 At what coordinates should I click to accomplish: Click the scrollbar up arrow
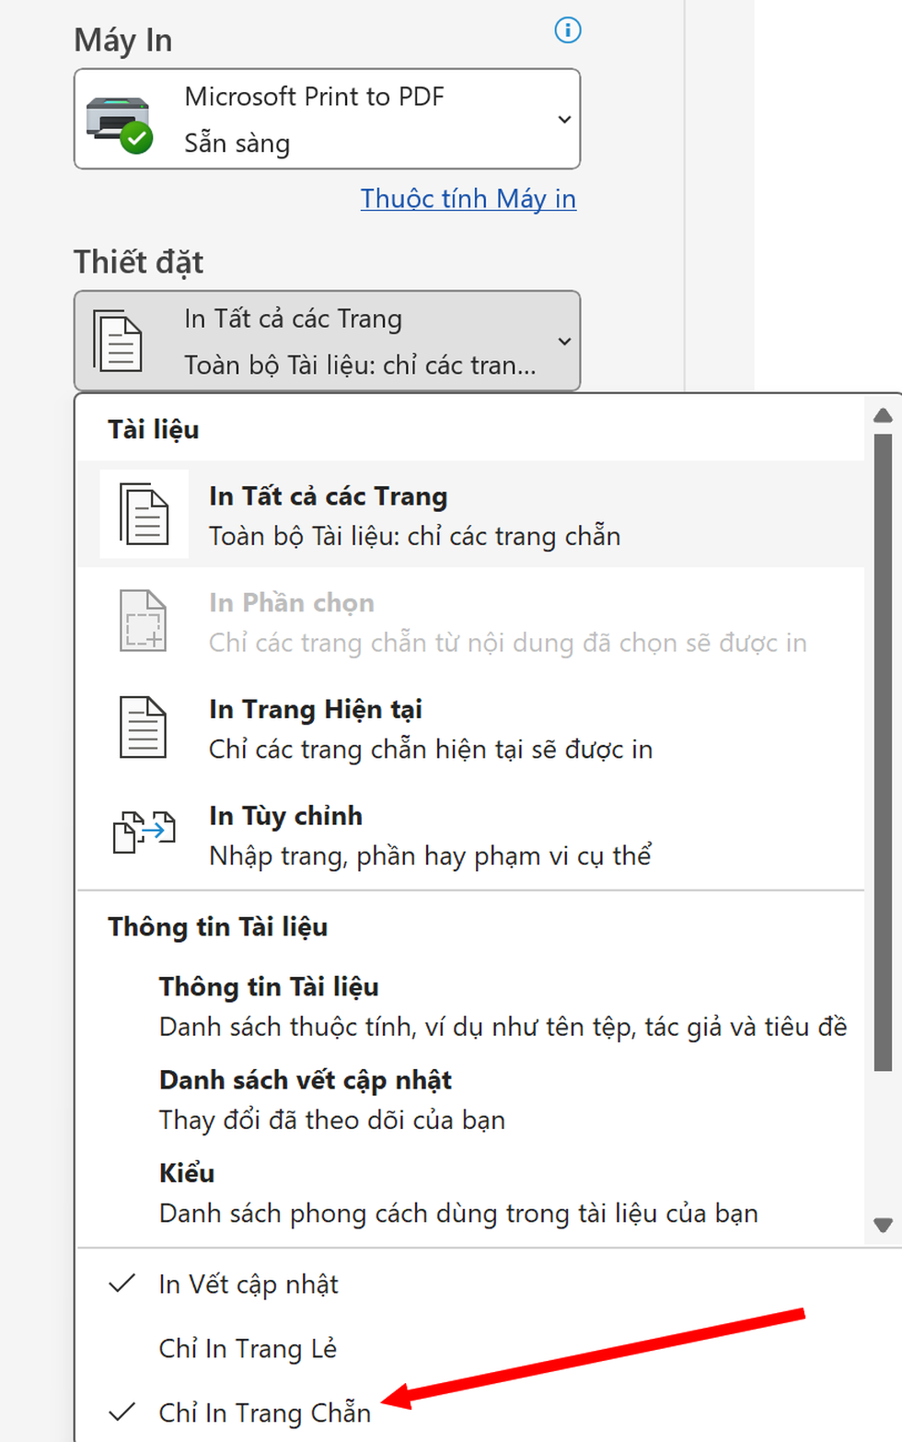pyautogui.click(x=885, y=414)
